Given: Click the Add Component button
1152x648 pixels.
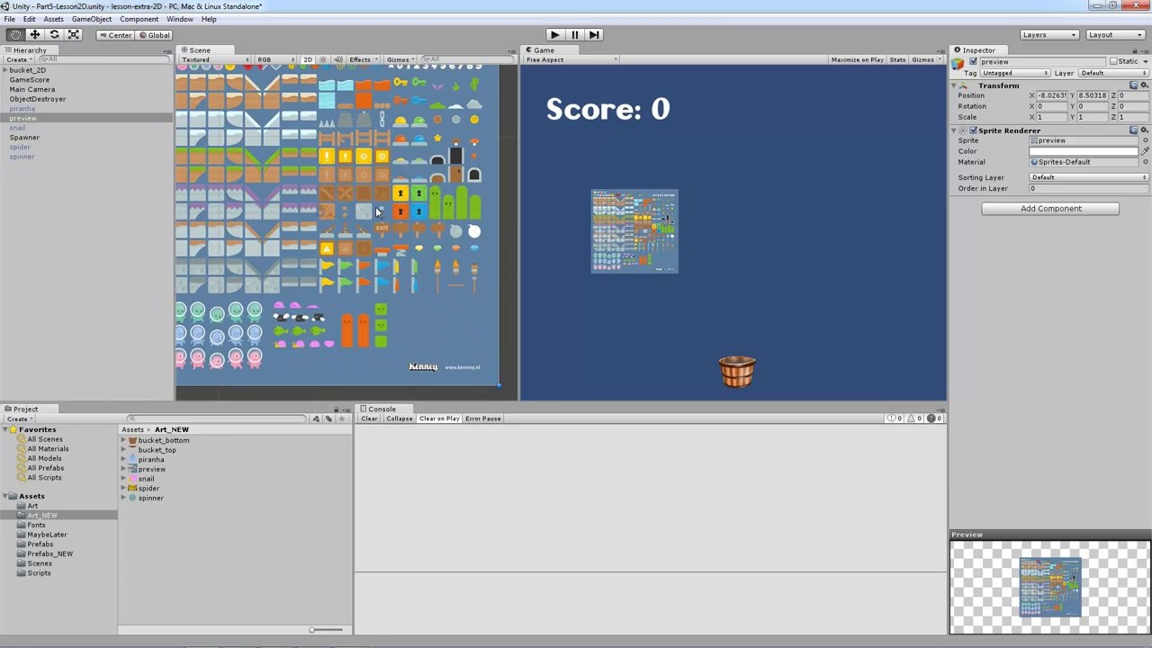Looking at the screenshot, I should 1050,209.
